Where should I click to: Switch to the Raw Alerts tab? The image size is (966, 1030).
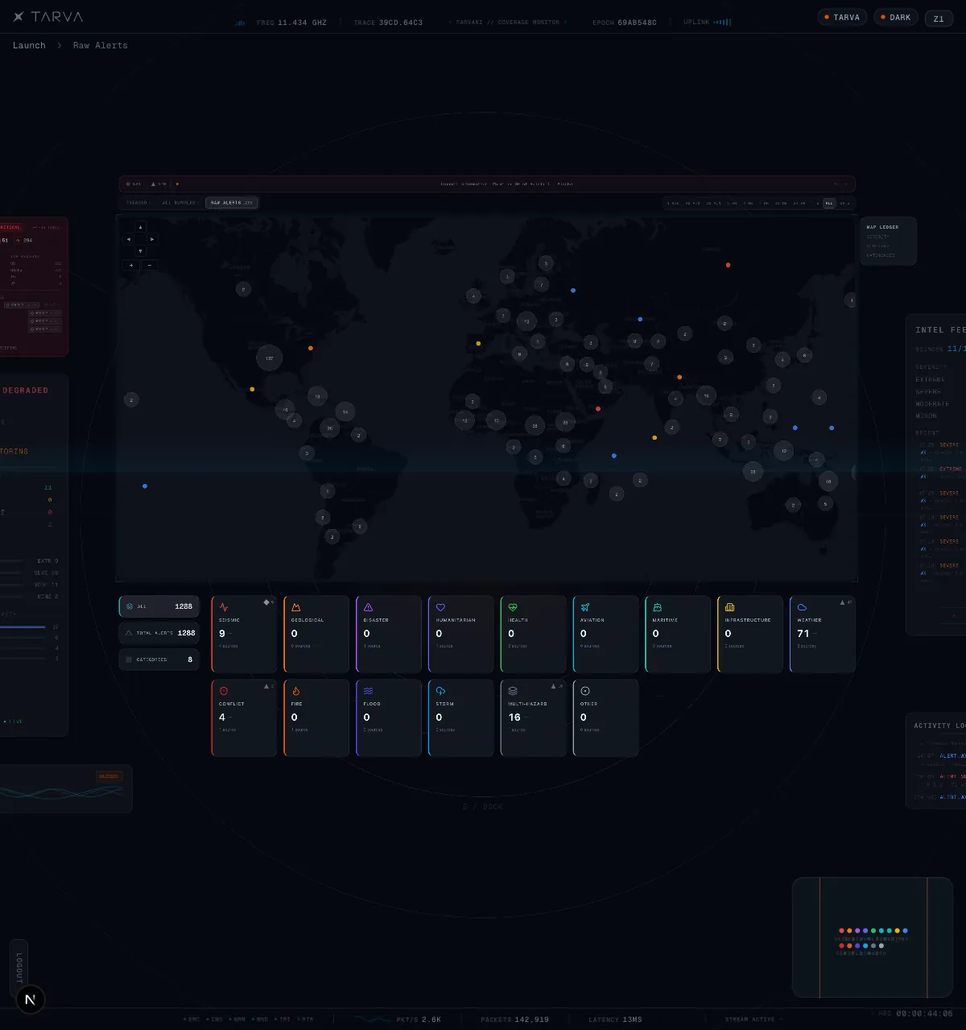pyautogui.click(x=232, y=203)
